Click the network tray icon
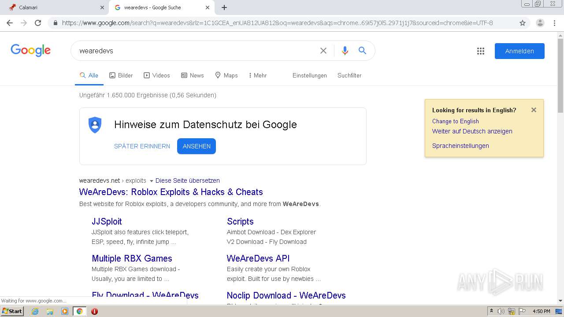 pos(512,311)
